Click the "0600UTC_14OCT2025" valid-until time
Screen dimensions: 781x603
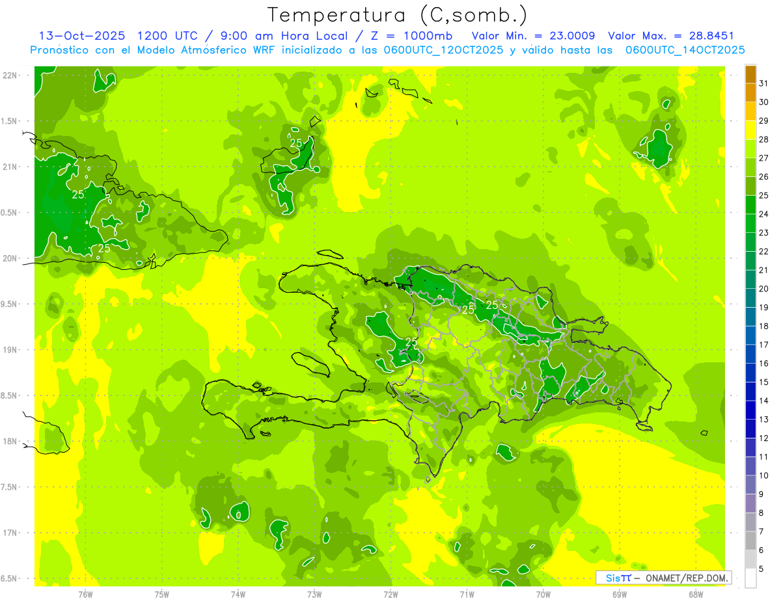pyautogui.click(x=685, y=50)
